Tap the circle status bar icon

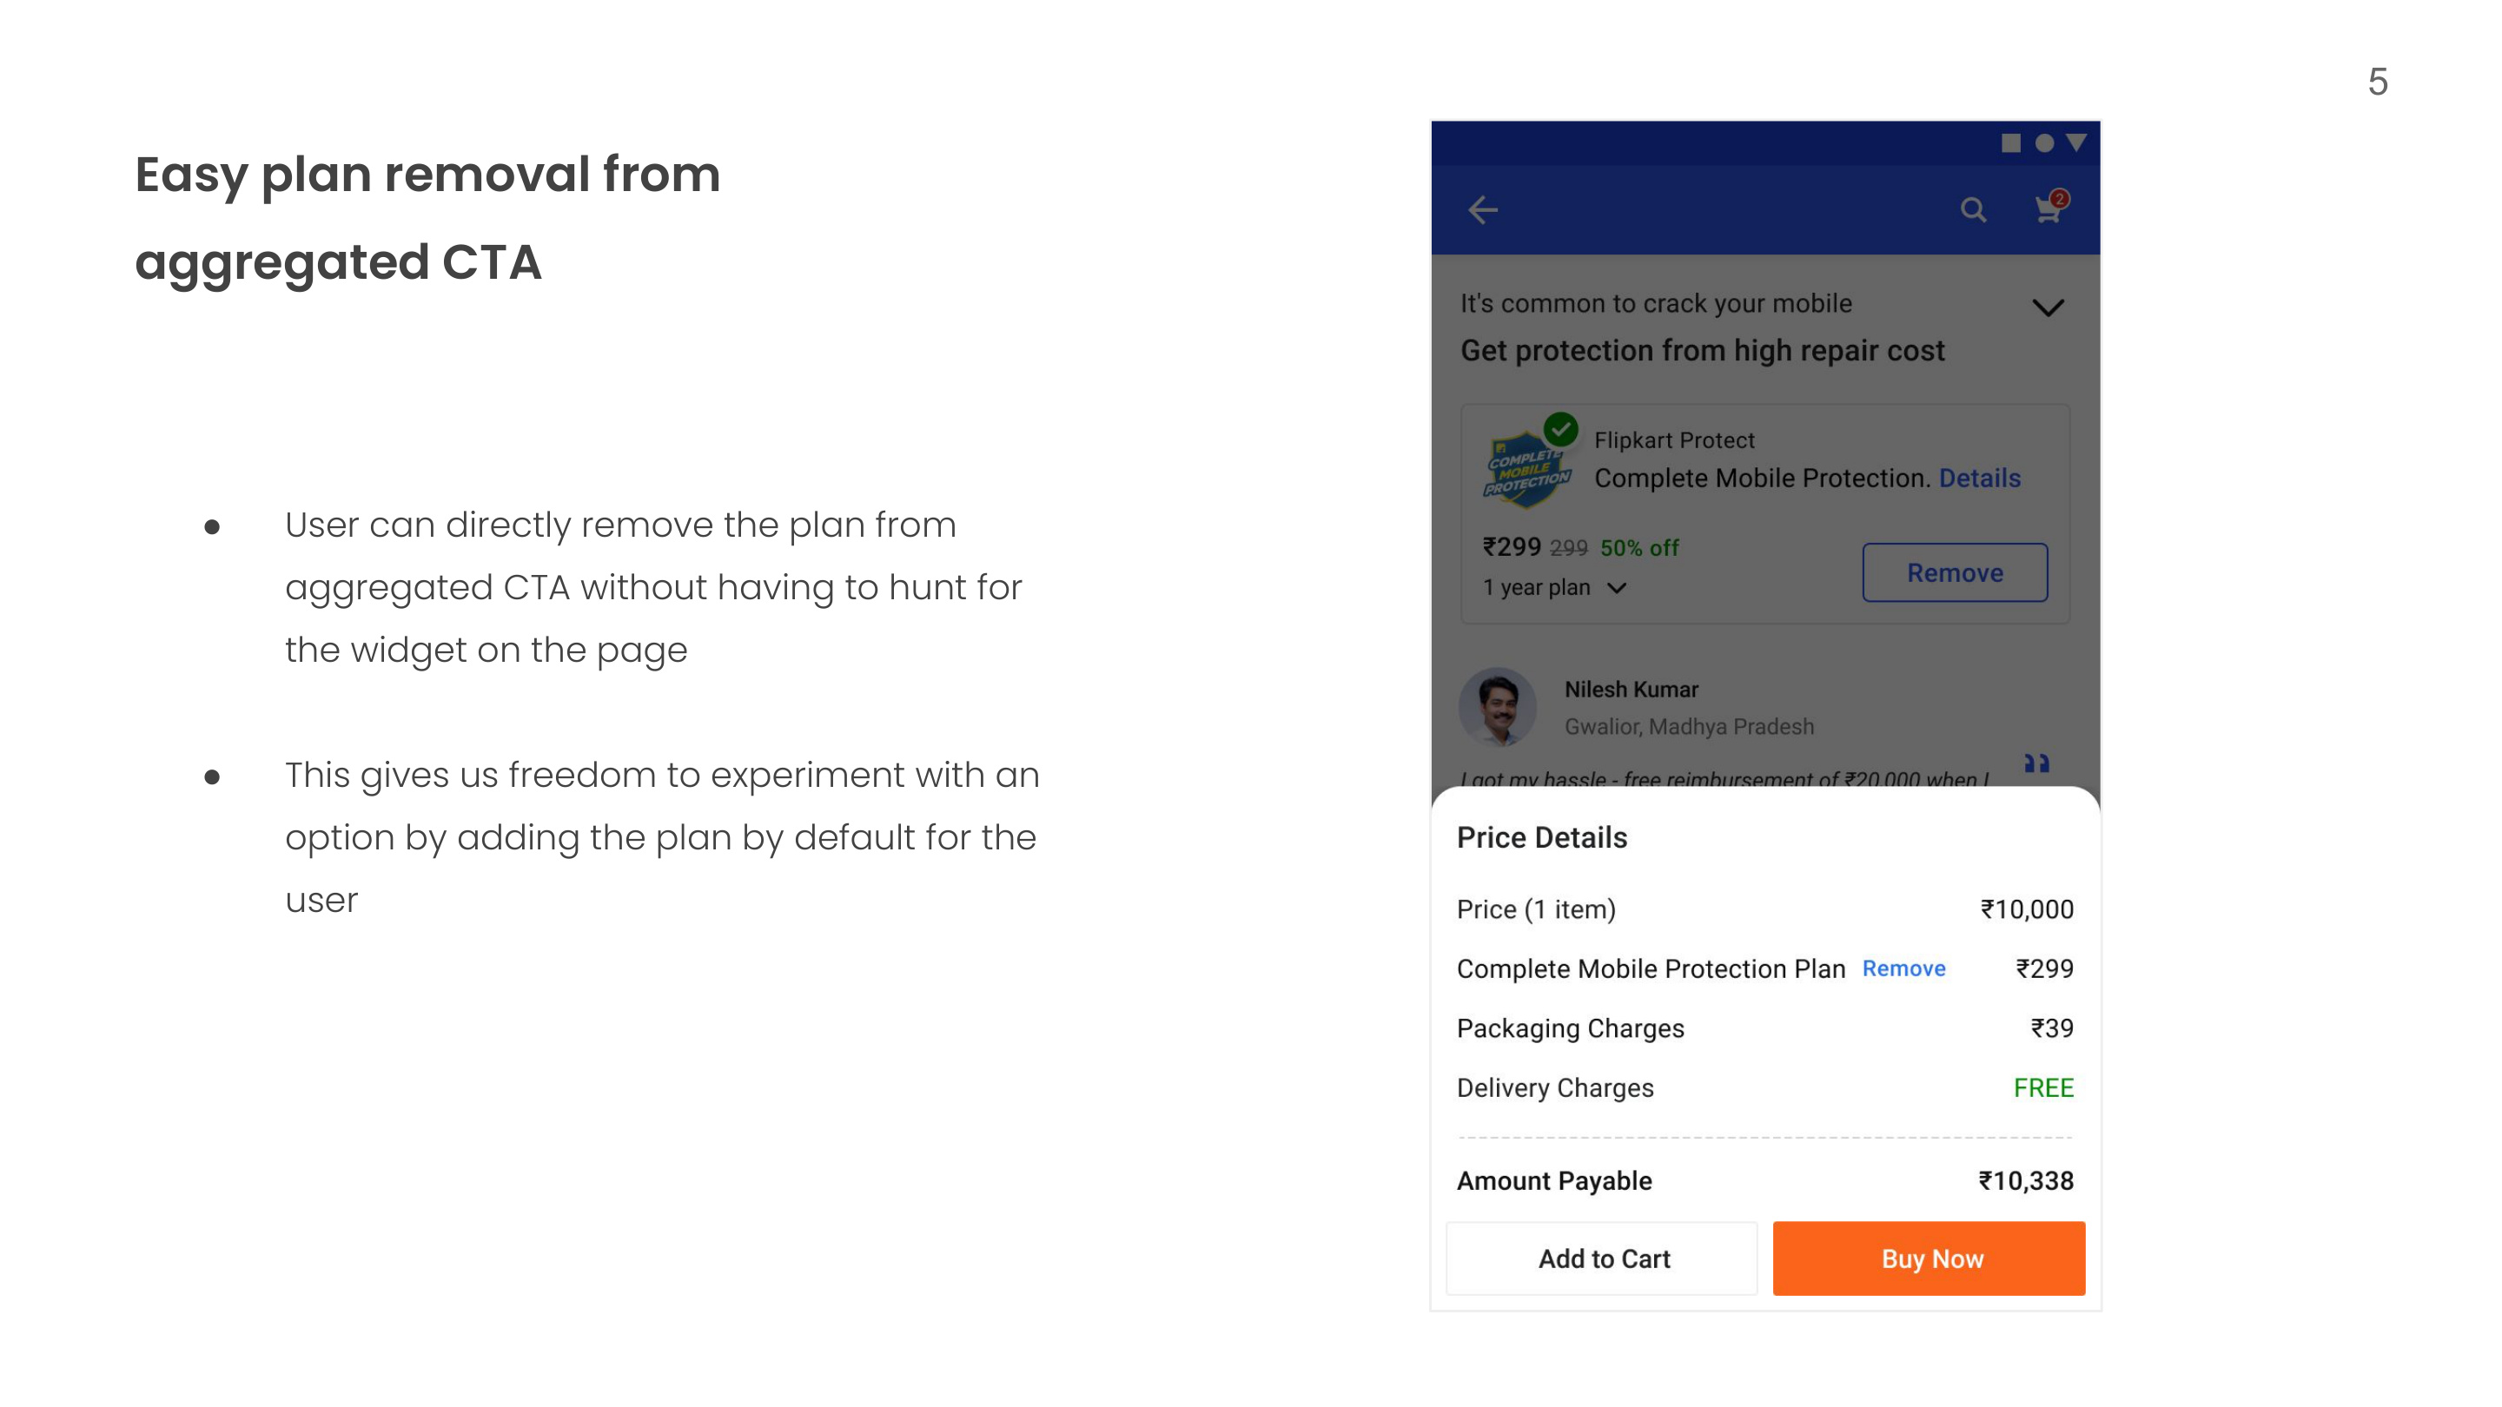2044,143
